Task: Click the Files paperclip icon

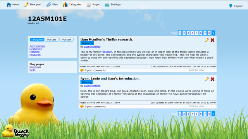Action: click(49, 5)
